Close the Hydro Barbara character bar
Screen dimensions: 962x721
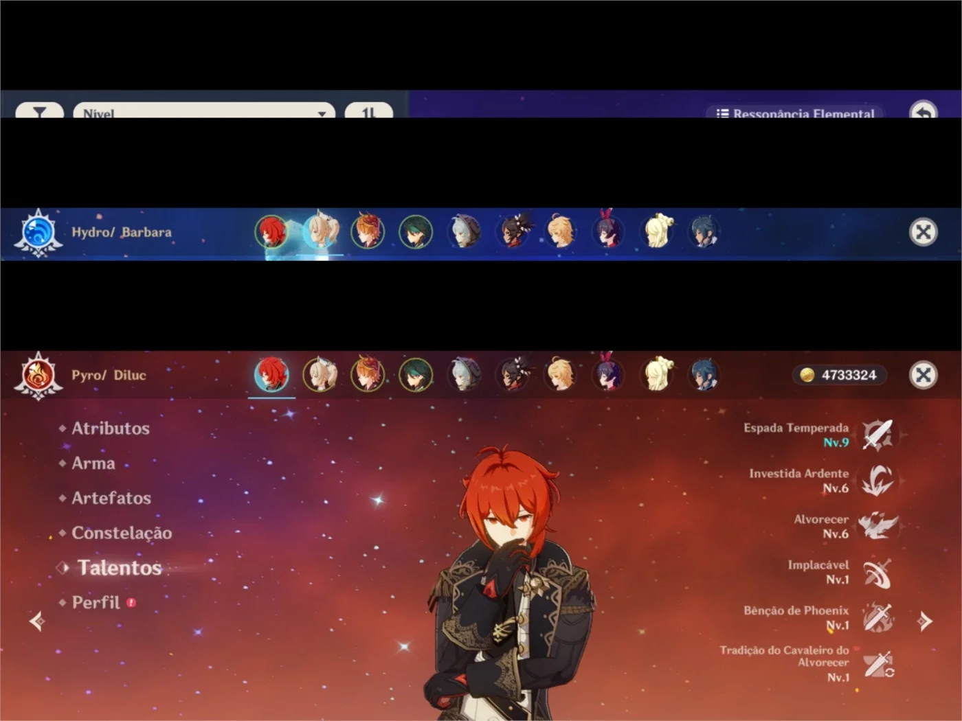click(924, 232)
